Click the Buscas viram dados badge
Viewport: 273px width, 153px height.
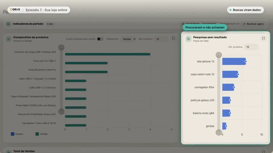(245, 10)
